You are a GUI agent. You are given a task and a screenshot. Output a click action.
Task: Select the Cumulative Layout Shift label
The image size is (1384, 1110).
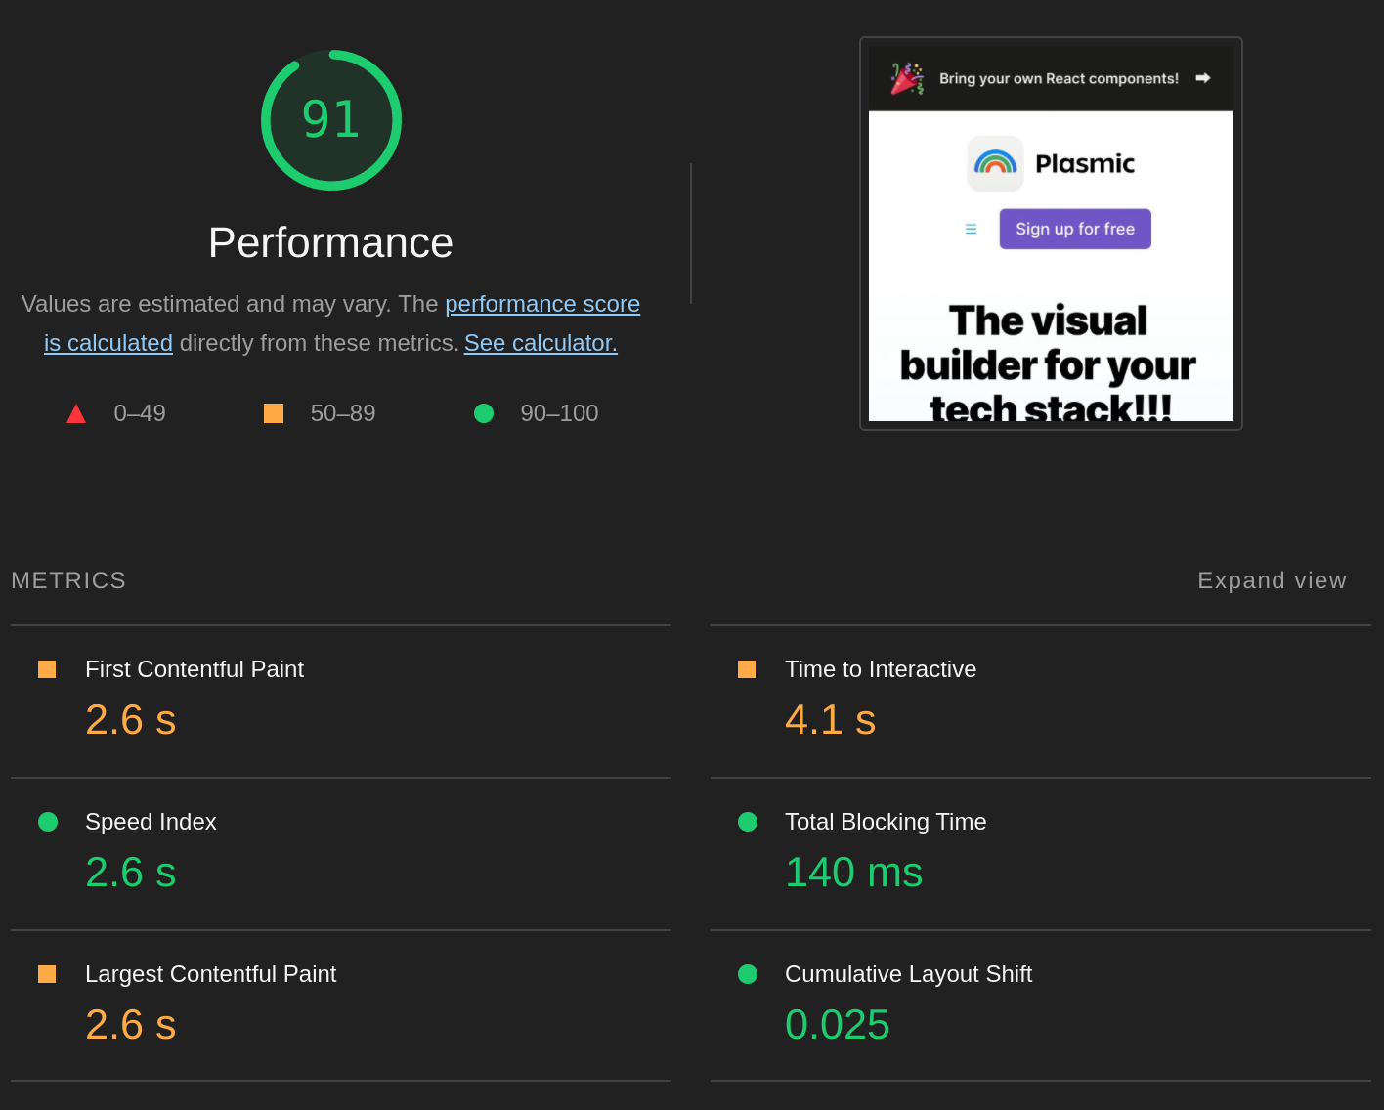[x=908, y=974]
